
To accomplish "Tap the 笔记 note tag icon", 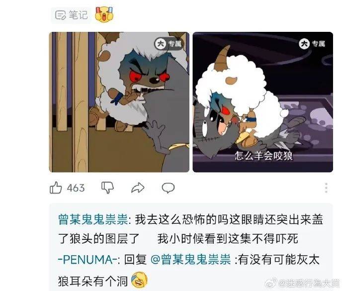I will (60, 15).
